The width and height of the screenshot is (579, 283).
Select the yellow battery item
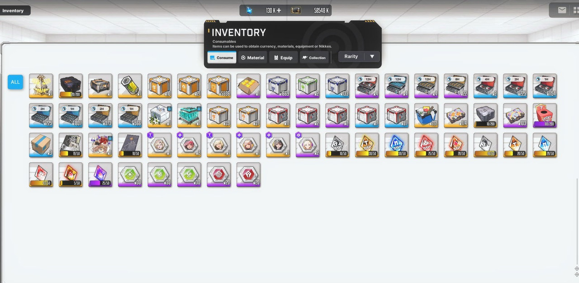tap(130, 86)
